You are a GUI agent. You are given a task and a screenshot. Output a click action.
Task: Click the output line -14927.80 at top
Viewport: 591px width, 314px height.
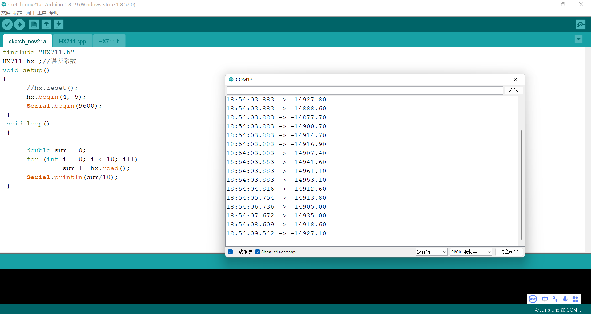tap(276, 100)
